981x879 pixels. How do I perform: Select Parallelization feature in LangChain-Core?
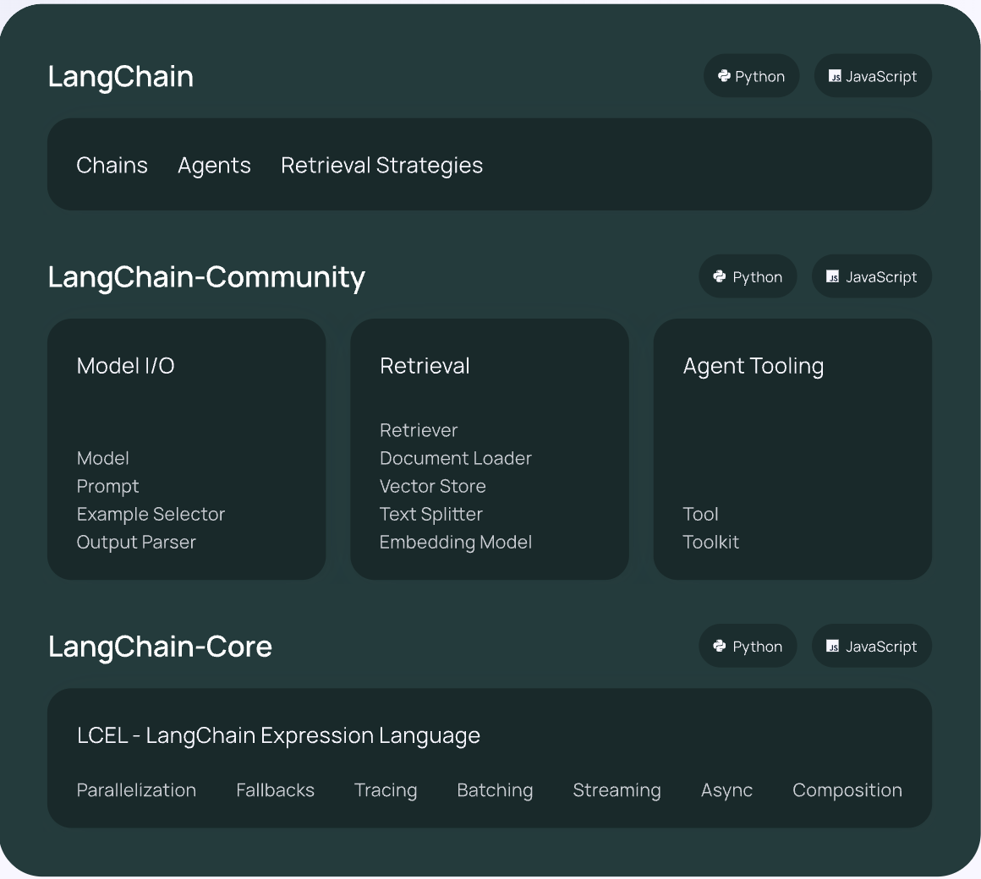tap(136, 790)
